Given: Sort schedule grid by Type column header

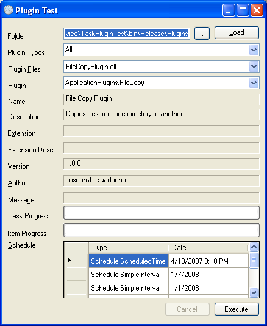Looking at the screenshot, I should click(129, 248).
